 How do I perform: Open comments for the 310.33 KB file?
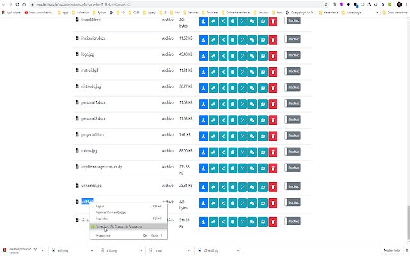(x=252, y=222)
